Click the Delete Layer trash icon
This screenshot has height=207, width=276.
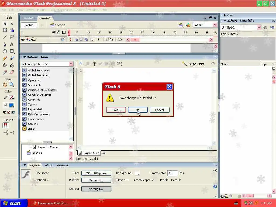(x=63, y=40)
